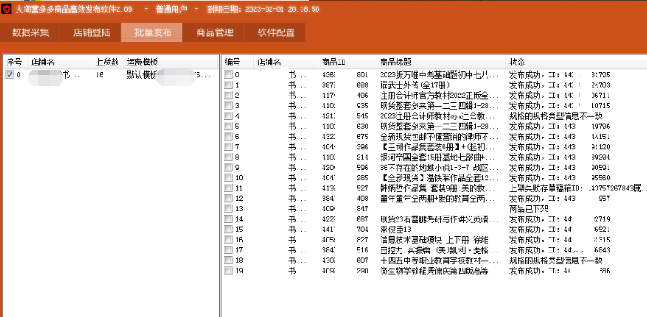Open the 数据采集 tab

tap(30, 33)
